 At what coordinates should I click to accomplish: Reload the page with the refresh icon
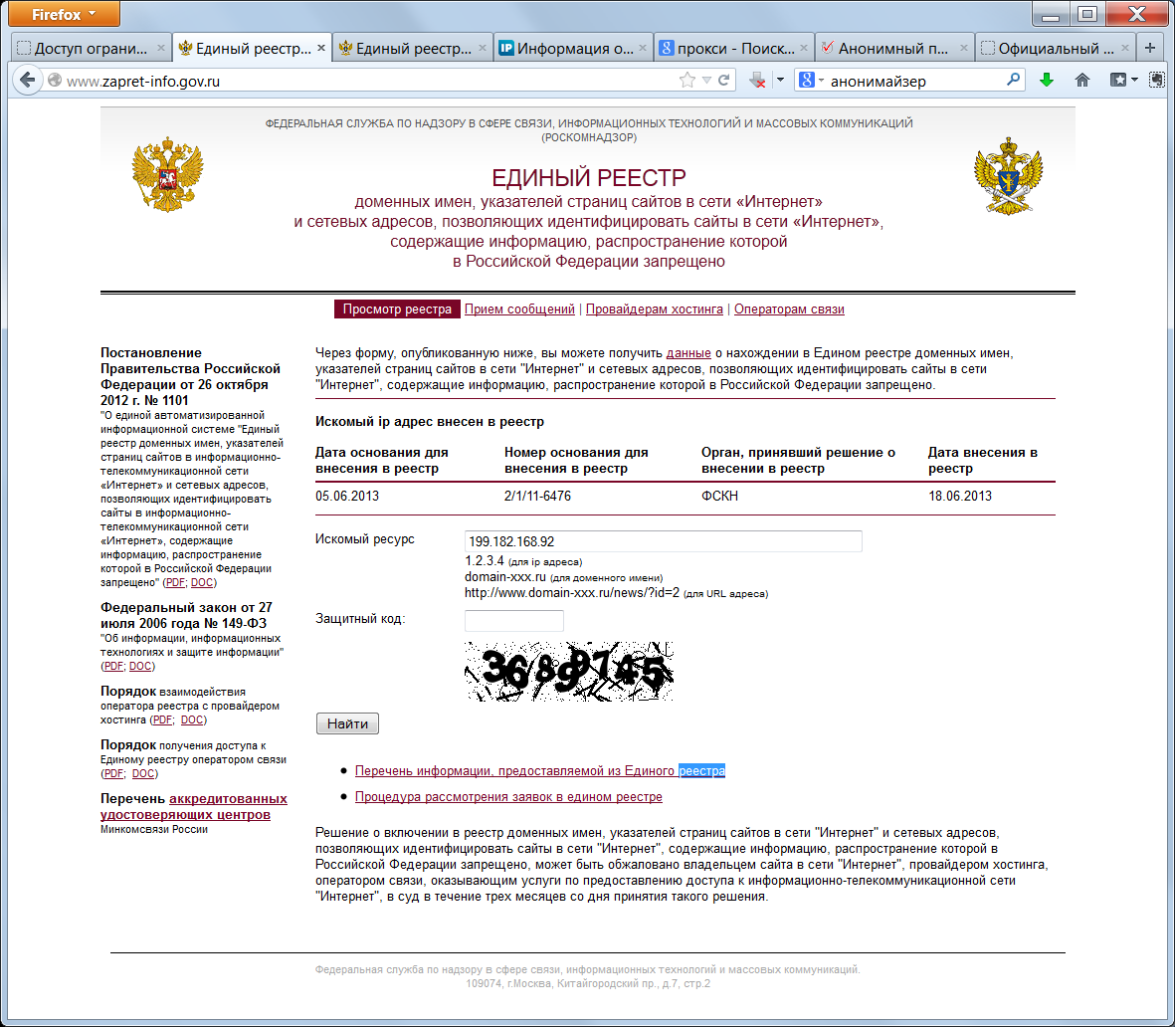click(724, 81)
